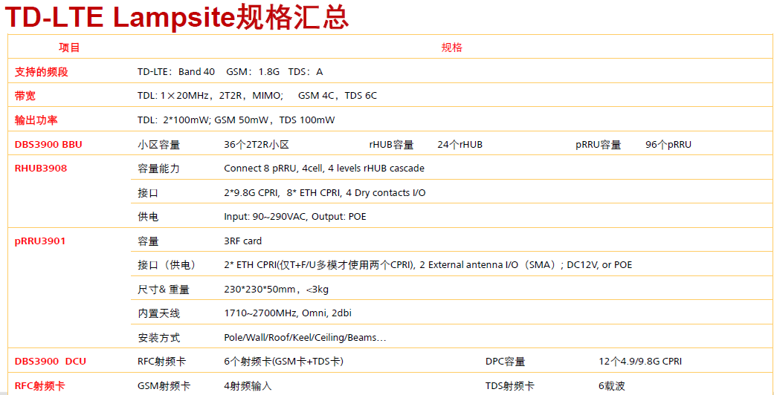Select the cell "小区容量"
Image resolution: width=774 pixels, height=395 pixels.
coord(159,145)
